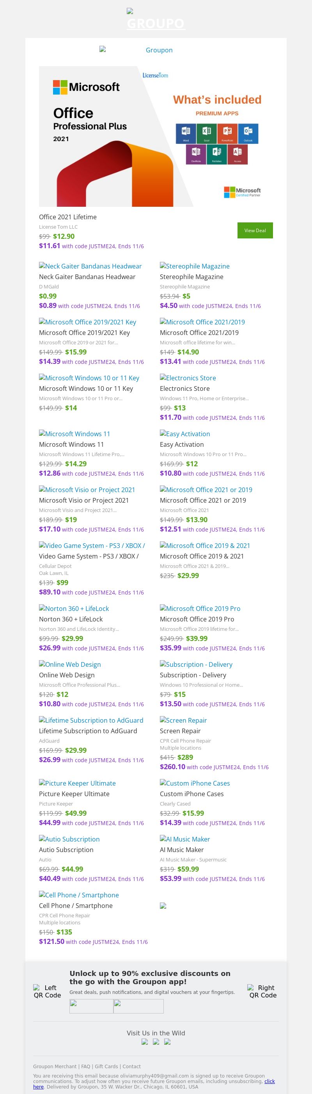Click the leftmost social media icon

pyautogui.click(x=145, y=1042)
